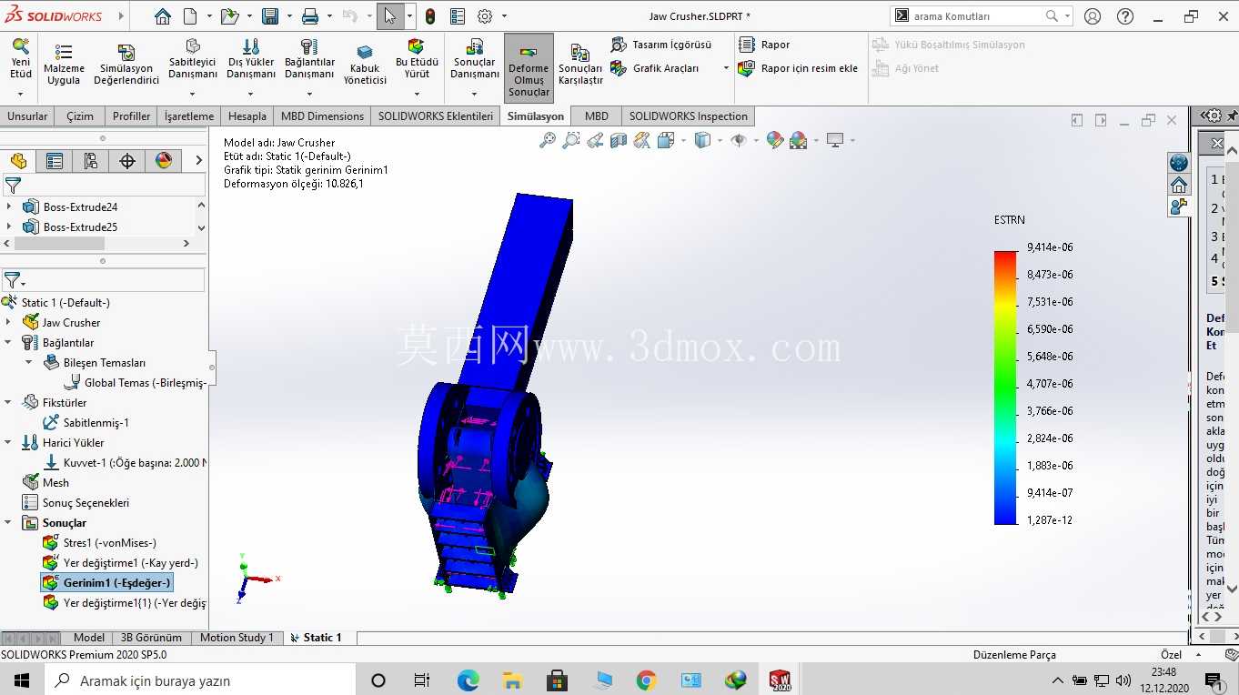Click the Save icon in title bar

270,16
